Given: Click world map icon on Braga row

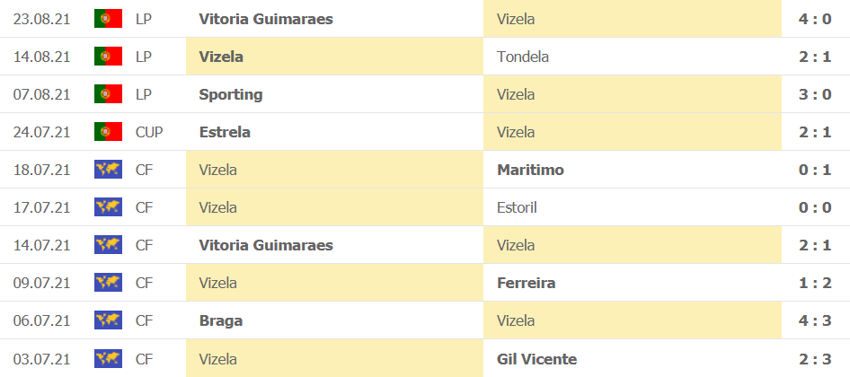Looking at the screenshot, I should coord(108,320).
